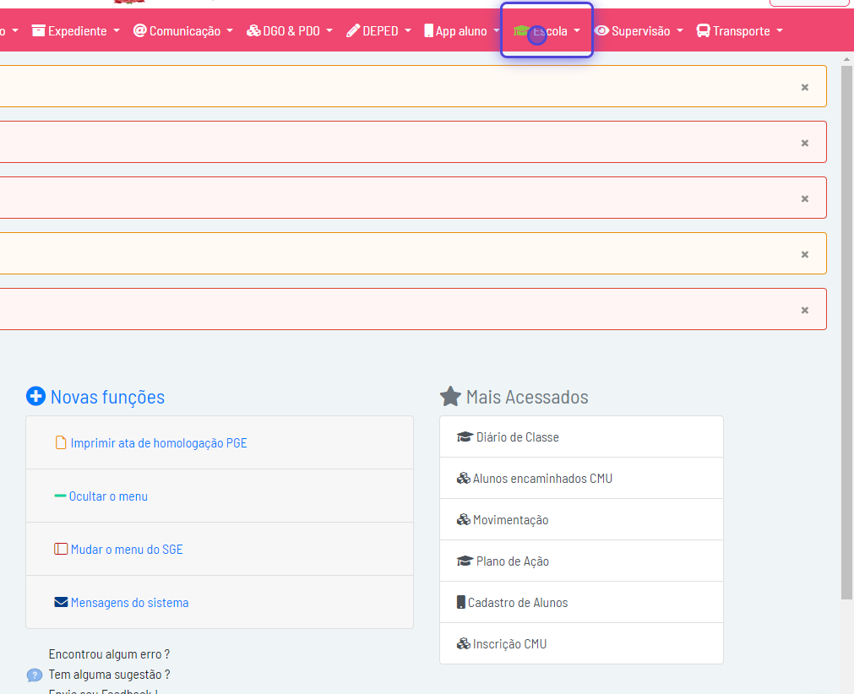Screen dimensions: 854x694
Task: Expand the DGO & PDO dropdown caret
Action: click(329, 31)
